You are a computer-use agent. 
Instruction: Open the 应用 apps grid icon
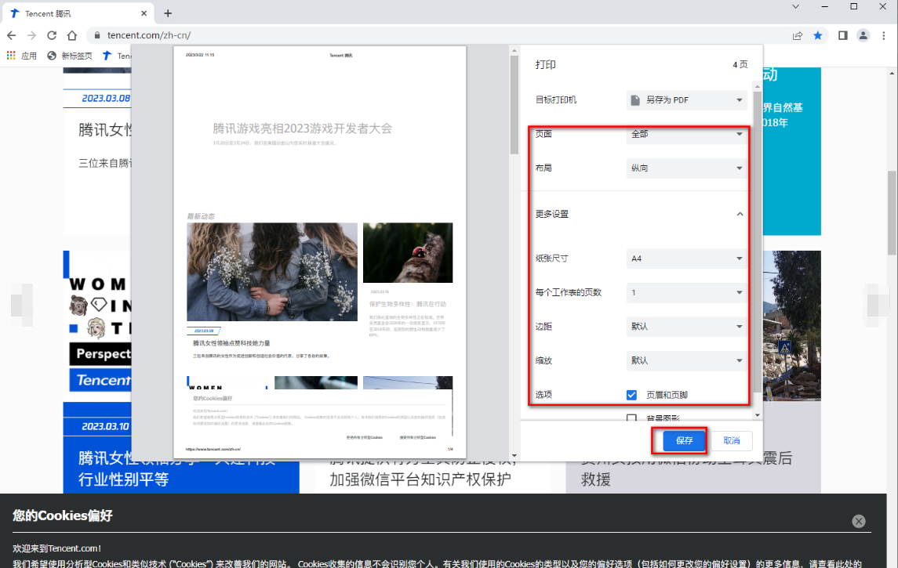pyautogui.click(x=11, y=55)
